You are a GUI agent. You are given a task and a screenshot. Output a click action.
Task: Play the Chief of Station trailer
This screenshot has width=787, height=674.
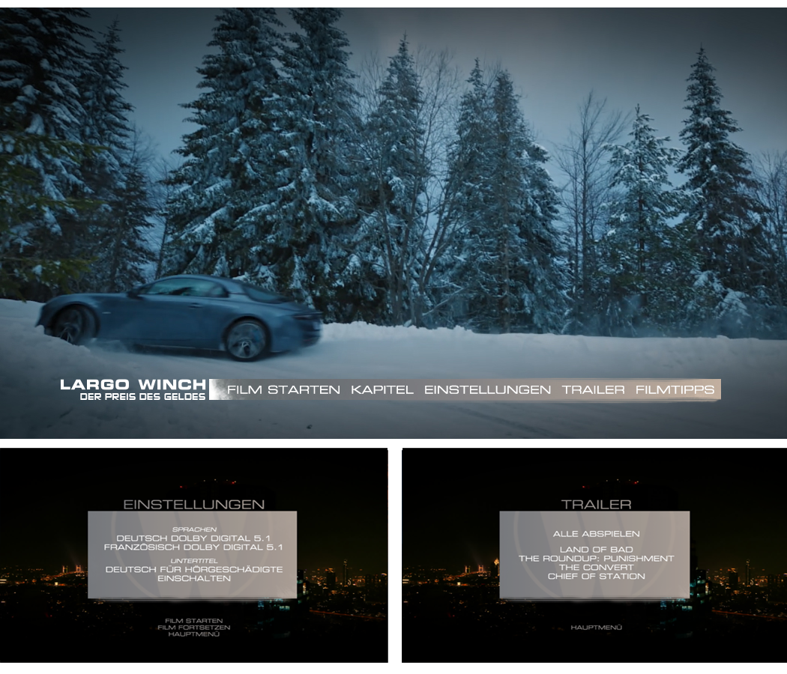coord(596,577)
